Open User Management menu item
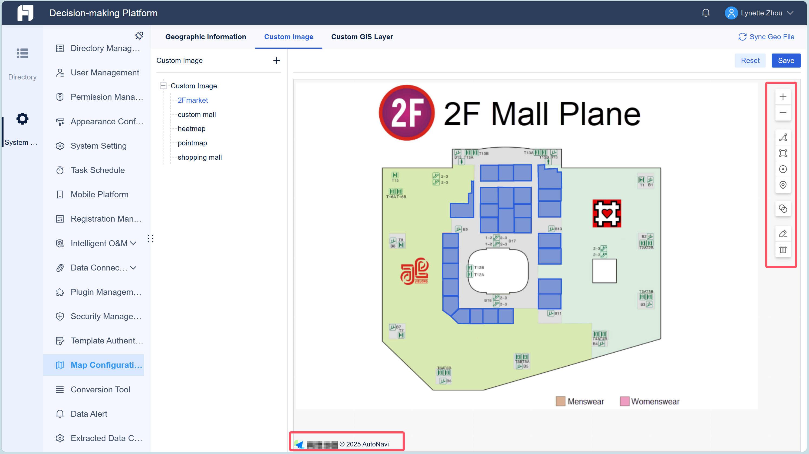This screenshot has width=809, height=454. [x=94, y=72]
